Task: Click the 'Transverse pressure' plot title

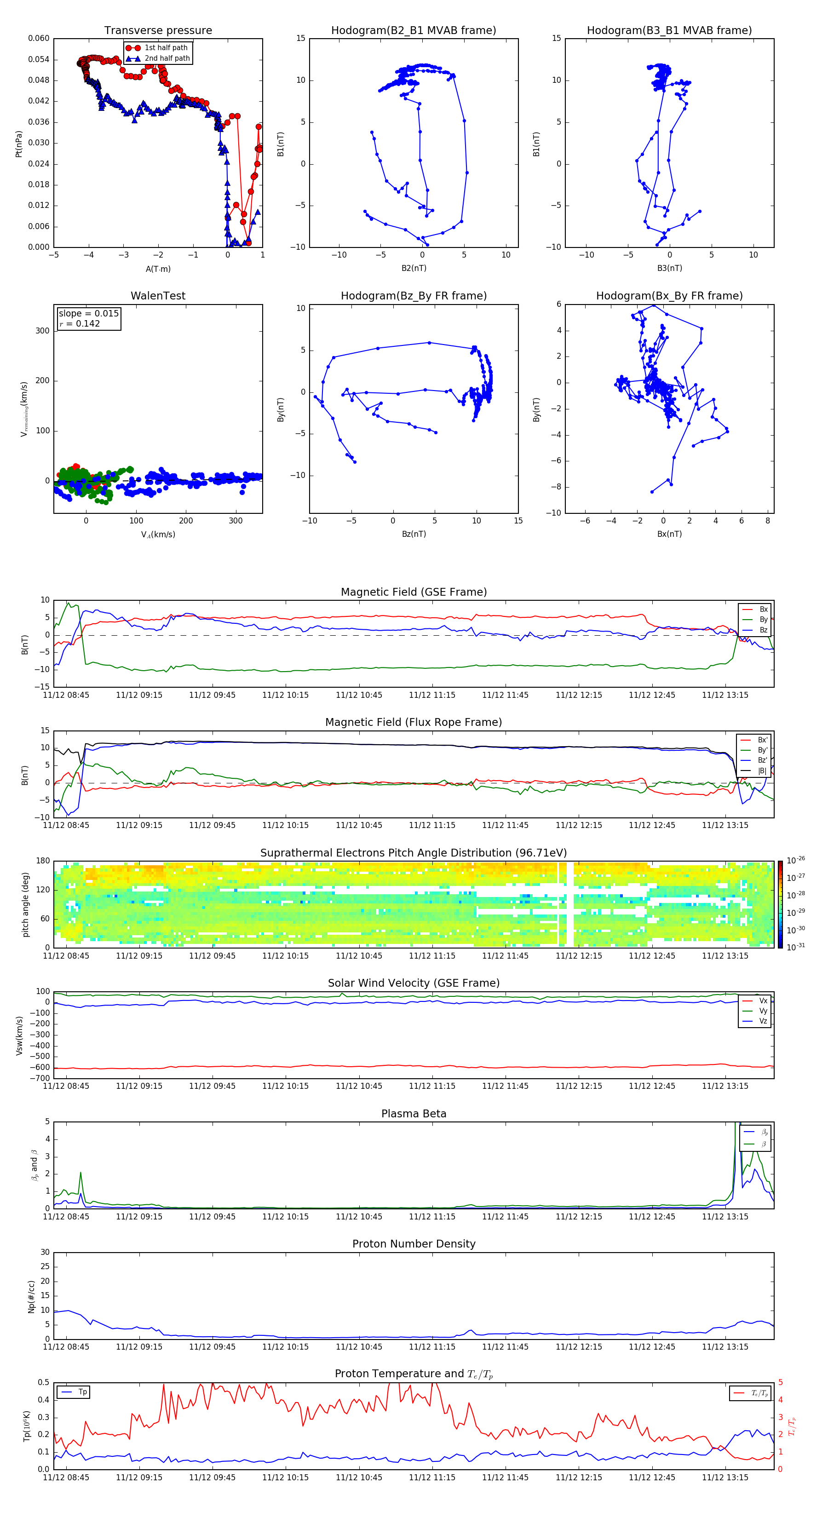Action: point(158,31)
